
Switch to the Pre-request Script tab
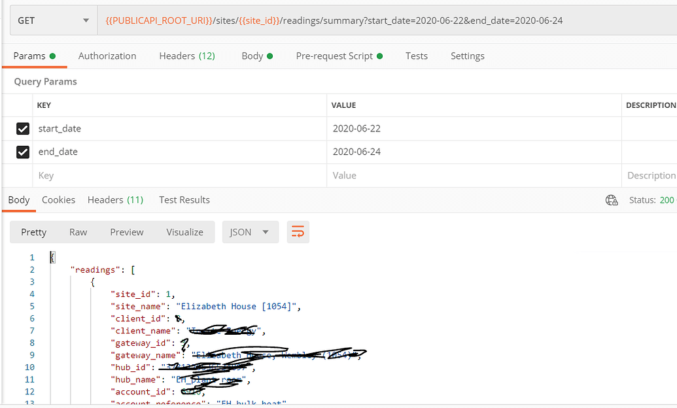[334, 56]
